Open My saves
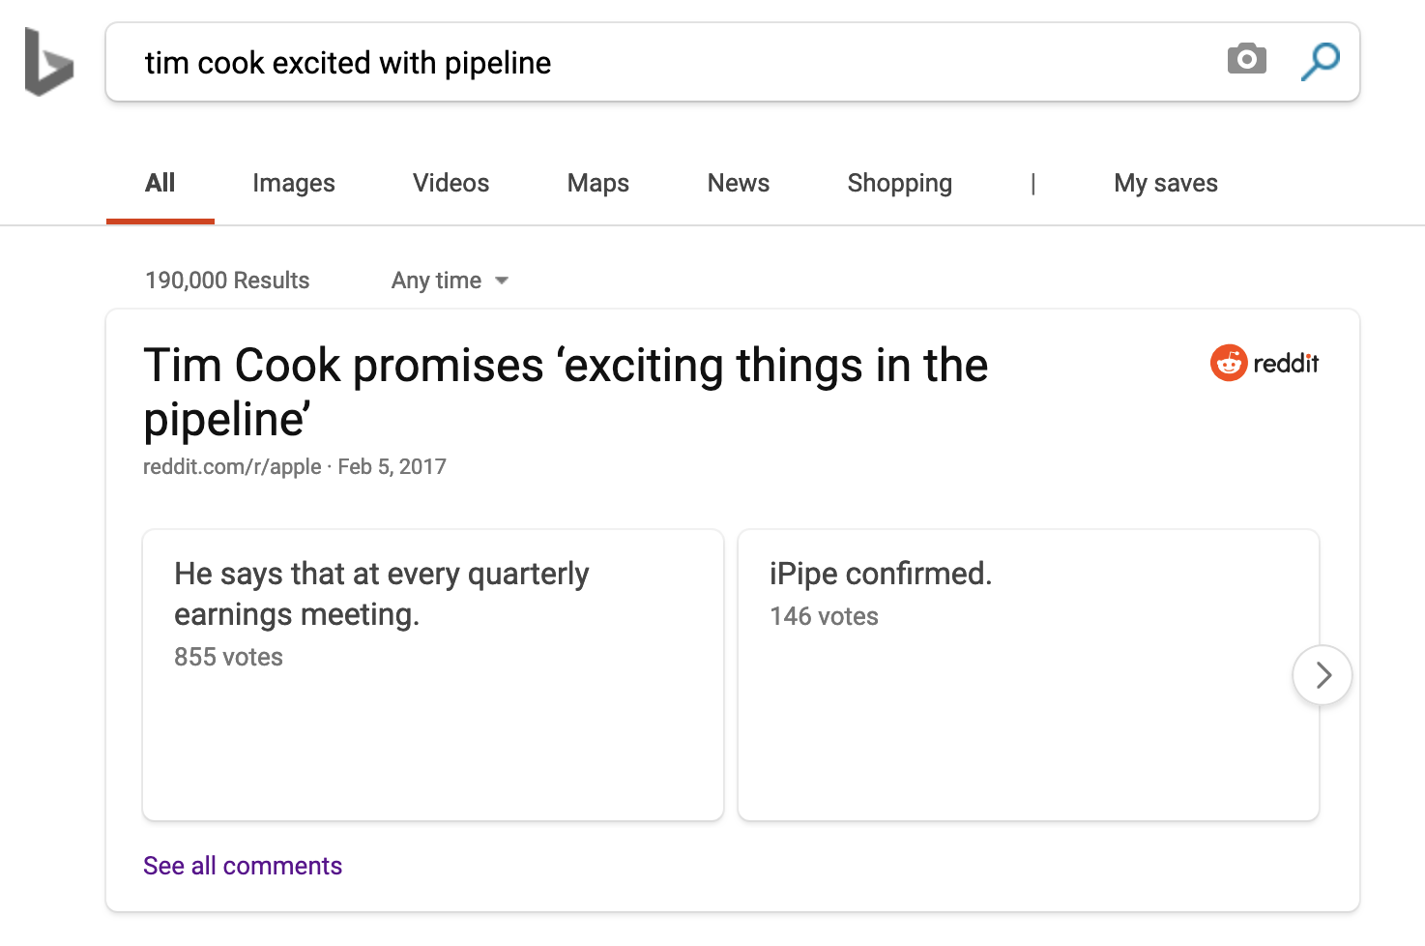 point(1165,183)
